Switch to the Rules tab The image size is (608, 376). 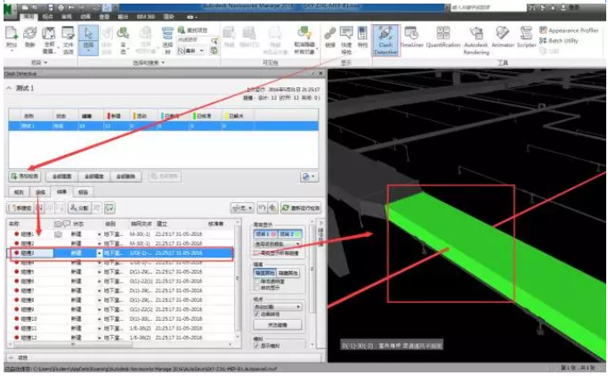tap(19, 192)
